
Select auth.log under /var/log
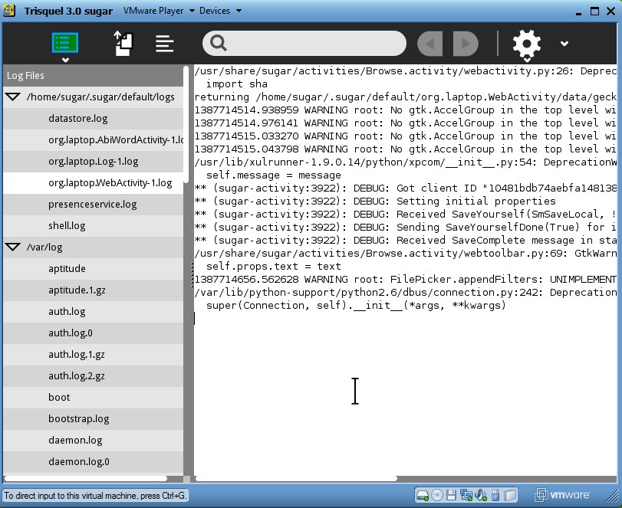point(67,312)
